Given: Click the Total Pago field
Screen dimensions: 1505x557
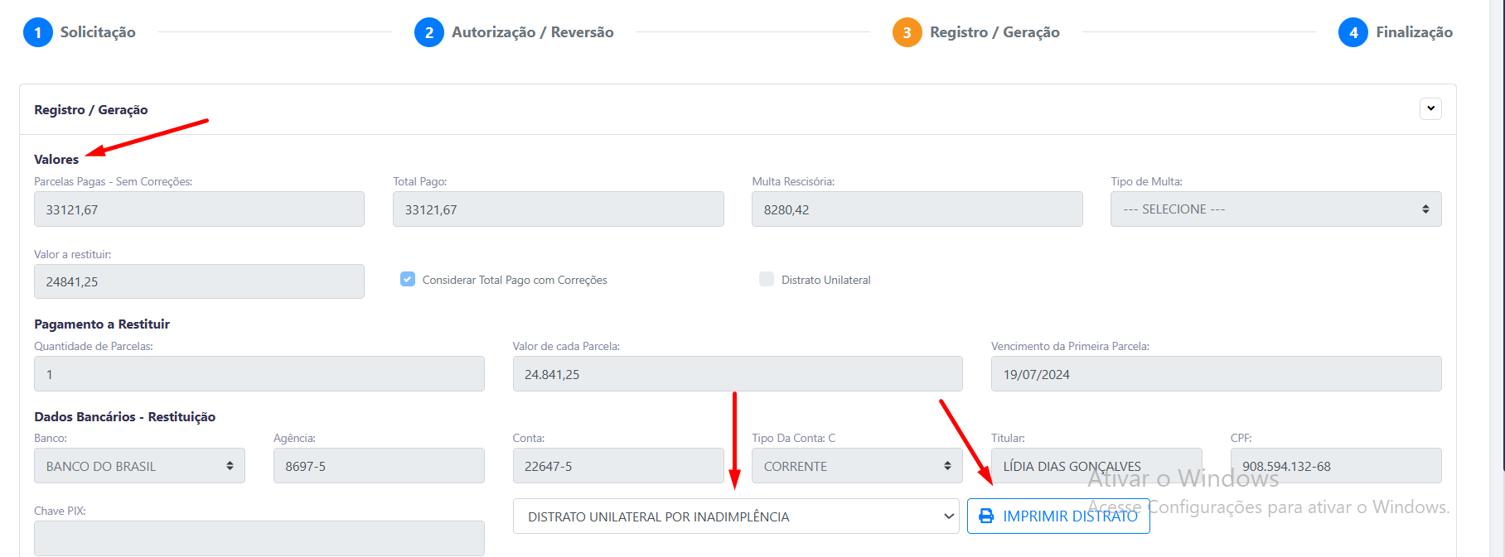Looking at the screenshot, I should click(559, 209).
